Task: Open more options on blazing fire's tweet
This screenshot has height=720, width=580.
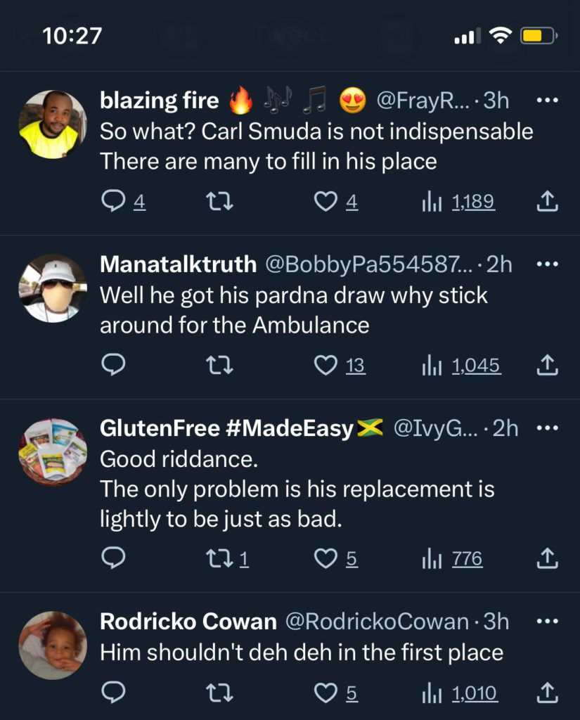Action: point(548,100)
